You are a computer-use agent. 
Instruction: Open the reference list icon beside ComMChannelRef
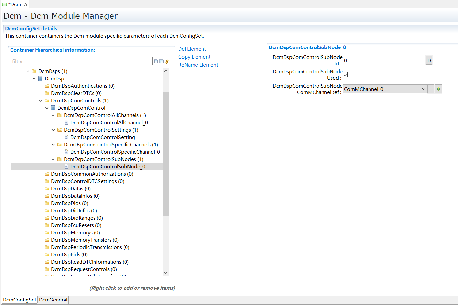(x=431, y=89)
